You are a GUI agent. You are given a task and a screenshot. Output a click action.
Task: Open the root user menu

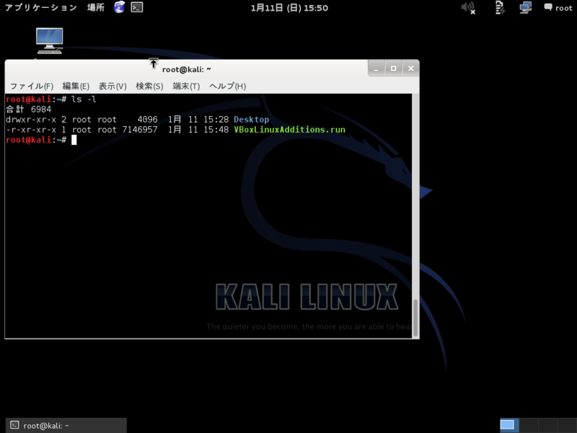click(x=558, y=8)
